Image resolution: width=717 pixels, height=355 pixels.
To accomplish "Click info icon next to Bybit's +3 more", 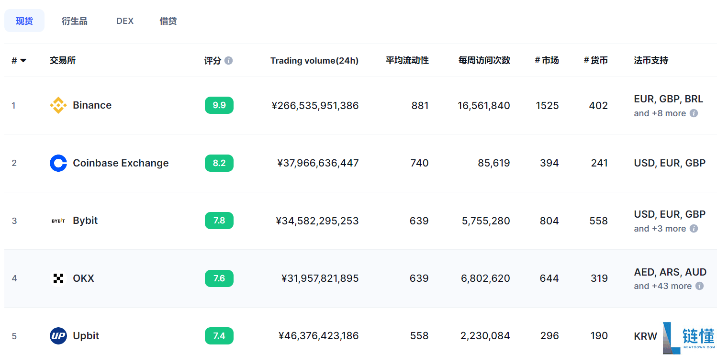I will [694, 229].
